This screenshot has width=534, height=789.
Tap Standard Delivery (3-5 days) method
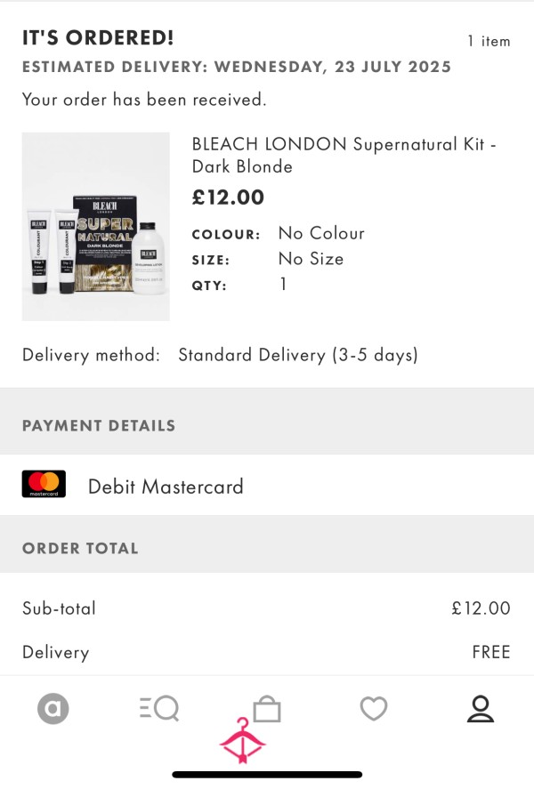(x=298, y=355)
